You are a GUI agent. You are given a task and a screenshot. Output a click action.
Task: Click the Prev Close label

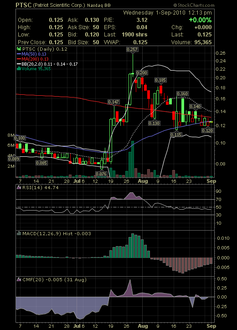(32, 42)
